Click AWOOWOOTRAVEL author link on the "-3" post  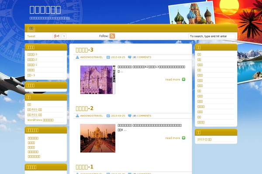tap(91, 57)
